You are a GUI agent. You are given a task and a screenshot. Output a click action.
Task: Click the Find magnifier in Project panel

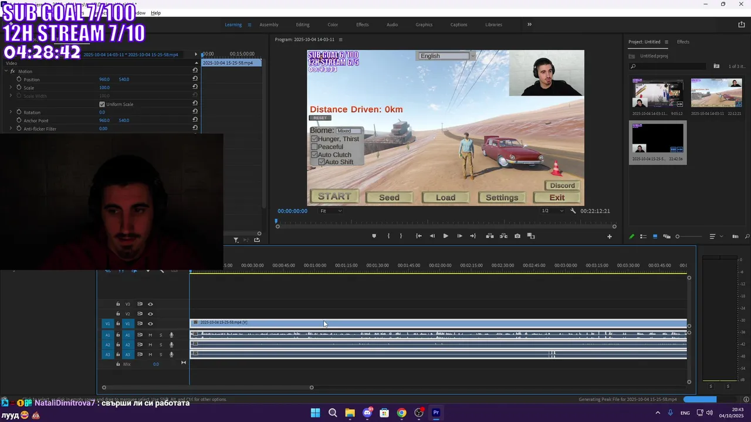[747, 237]
